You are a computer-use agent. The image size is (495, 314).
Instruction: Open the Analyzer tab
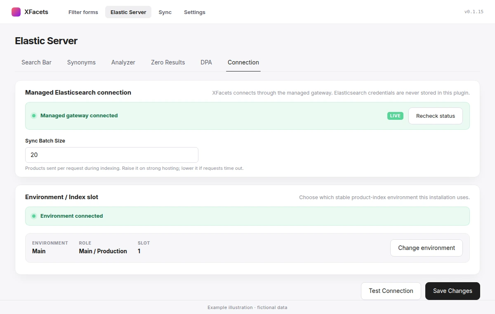click(123, 62)
